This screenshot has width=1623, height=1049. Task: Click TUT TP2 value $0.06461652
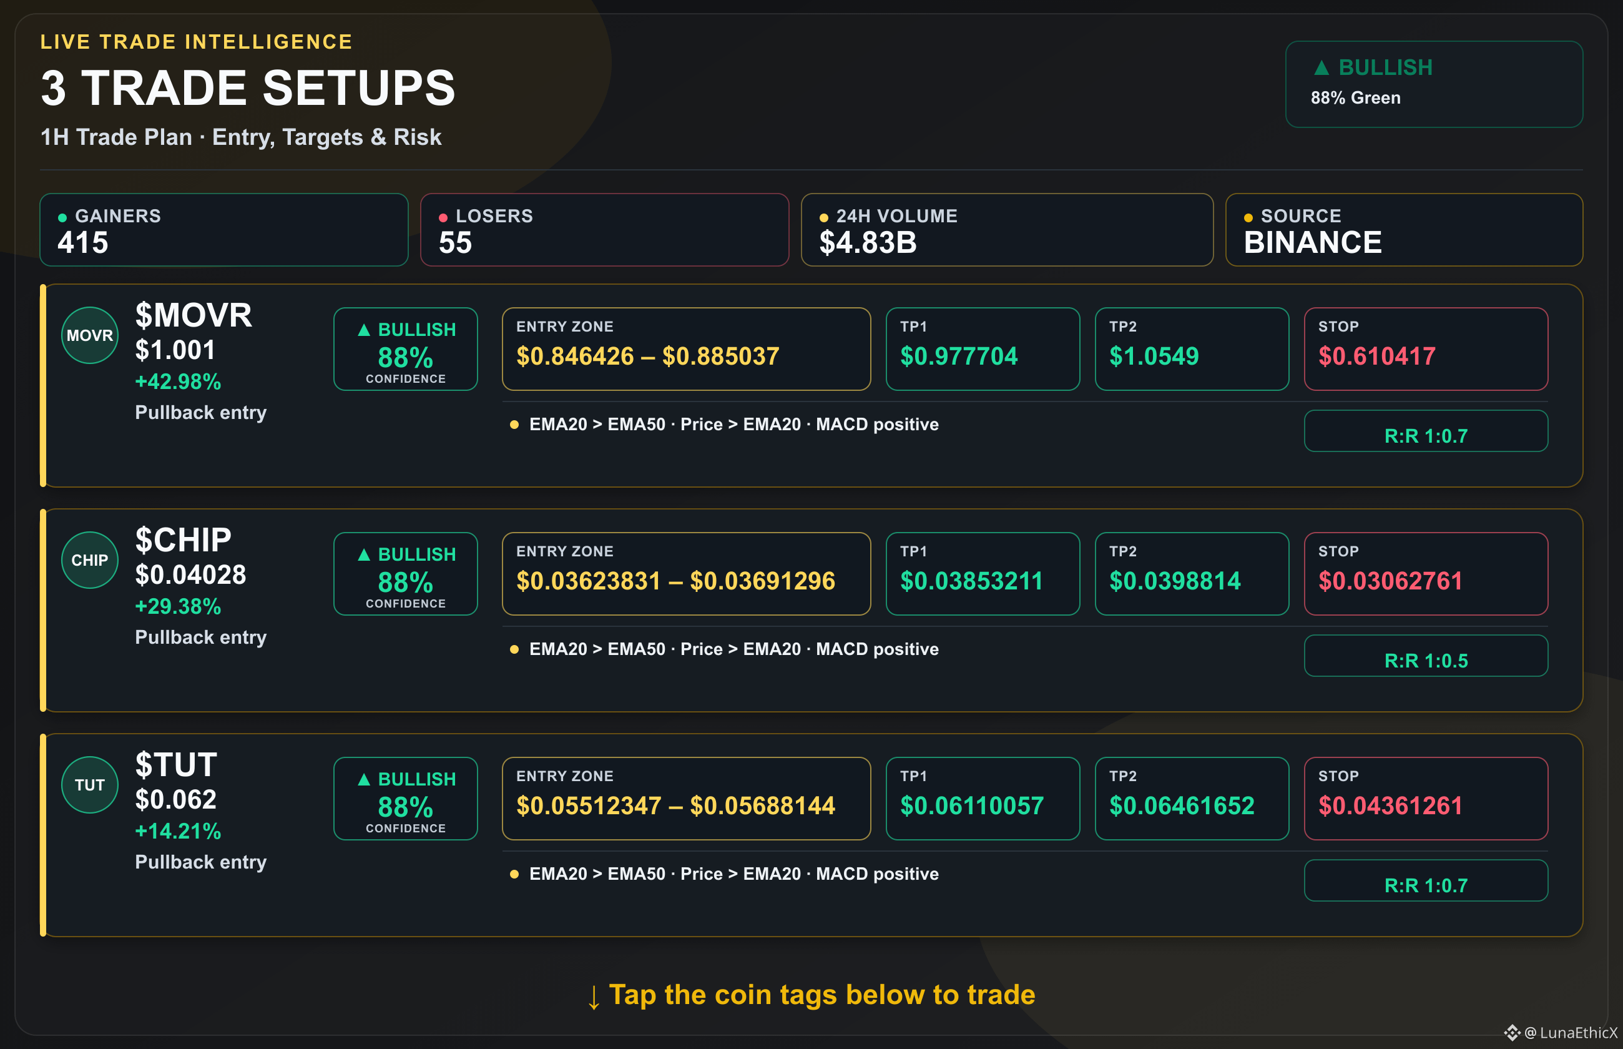(1182, 806)
